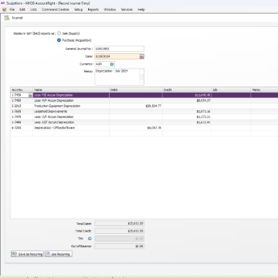This screenshot has height=278, width=278.
Task: Click the Memo column header in the table
Action: [x=264, y=90]
